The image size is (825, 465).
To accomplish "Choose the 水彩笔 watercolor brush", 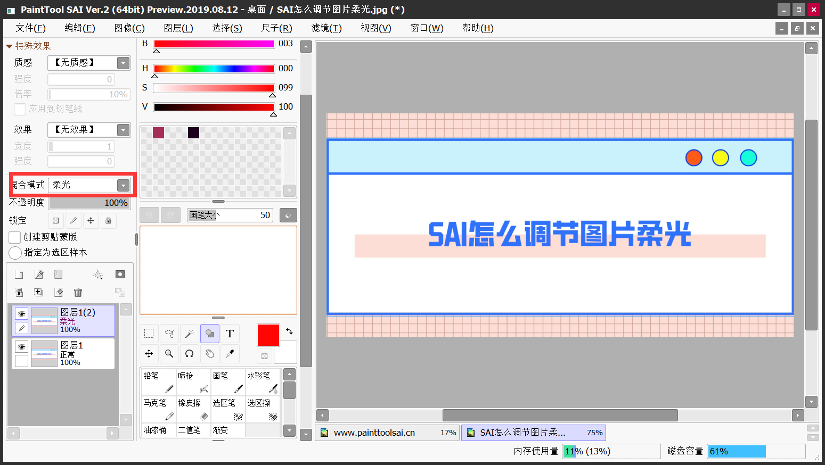I will click(x=263, y=383).
